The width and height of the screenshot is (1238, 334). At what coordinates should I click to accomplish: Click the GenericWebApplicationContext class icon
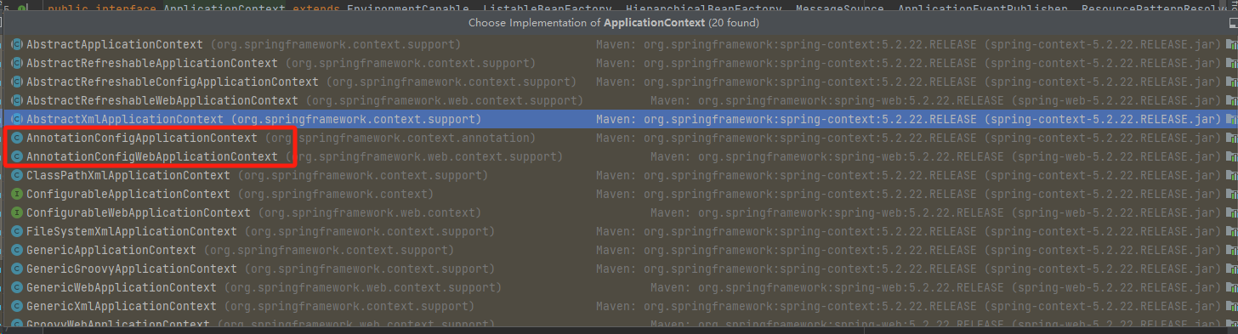tap(16, 287)
